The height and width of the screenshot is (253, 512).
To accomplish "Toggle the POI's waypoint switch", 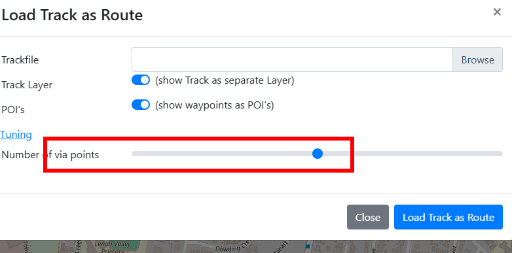I will [x=141, y=105].
